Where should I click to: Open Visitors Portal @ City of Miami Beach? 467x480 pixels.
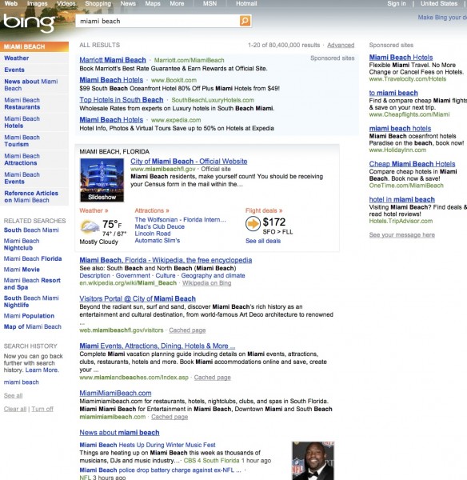pos(138,298)
